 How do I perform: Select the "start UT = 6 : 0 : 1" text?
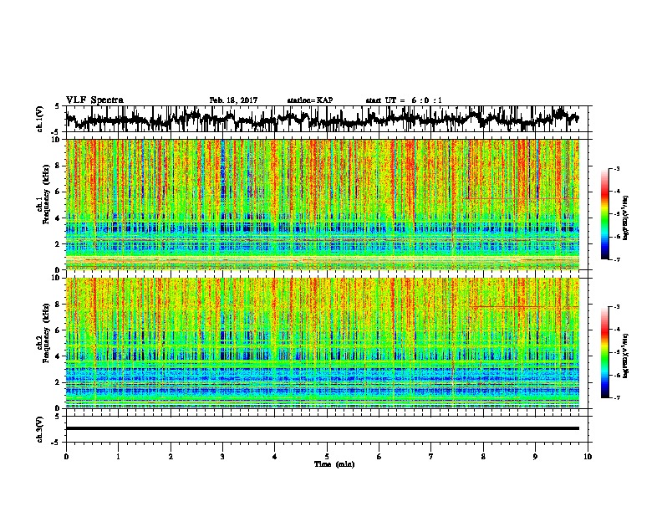404,100
